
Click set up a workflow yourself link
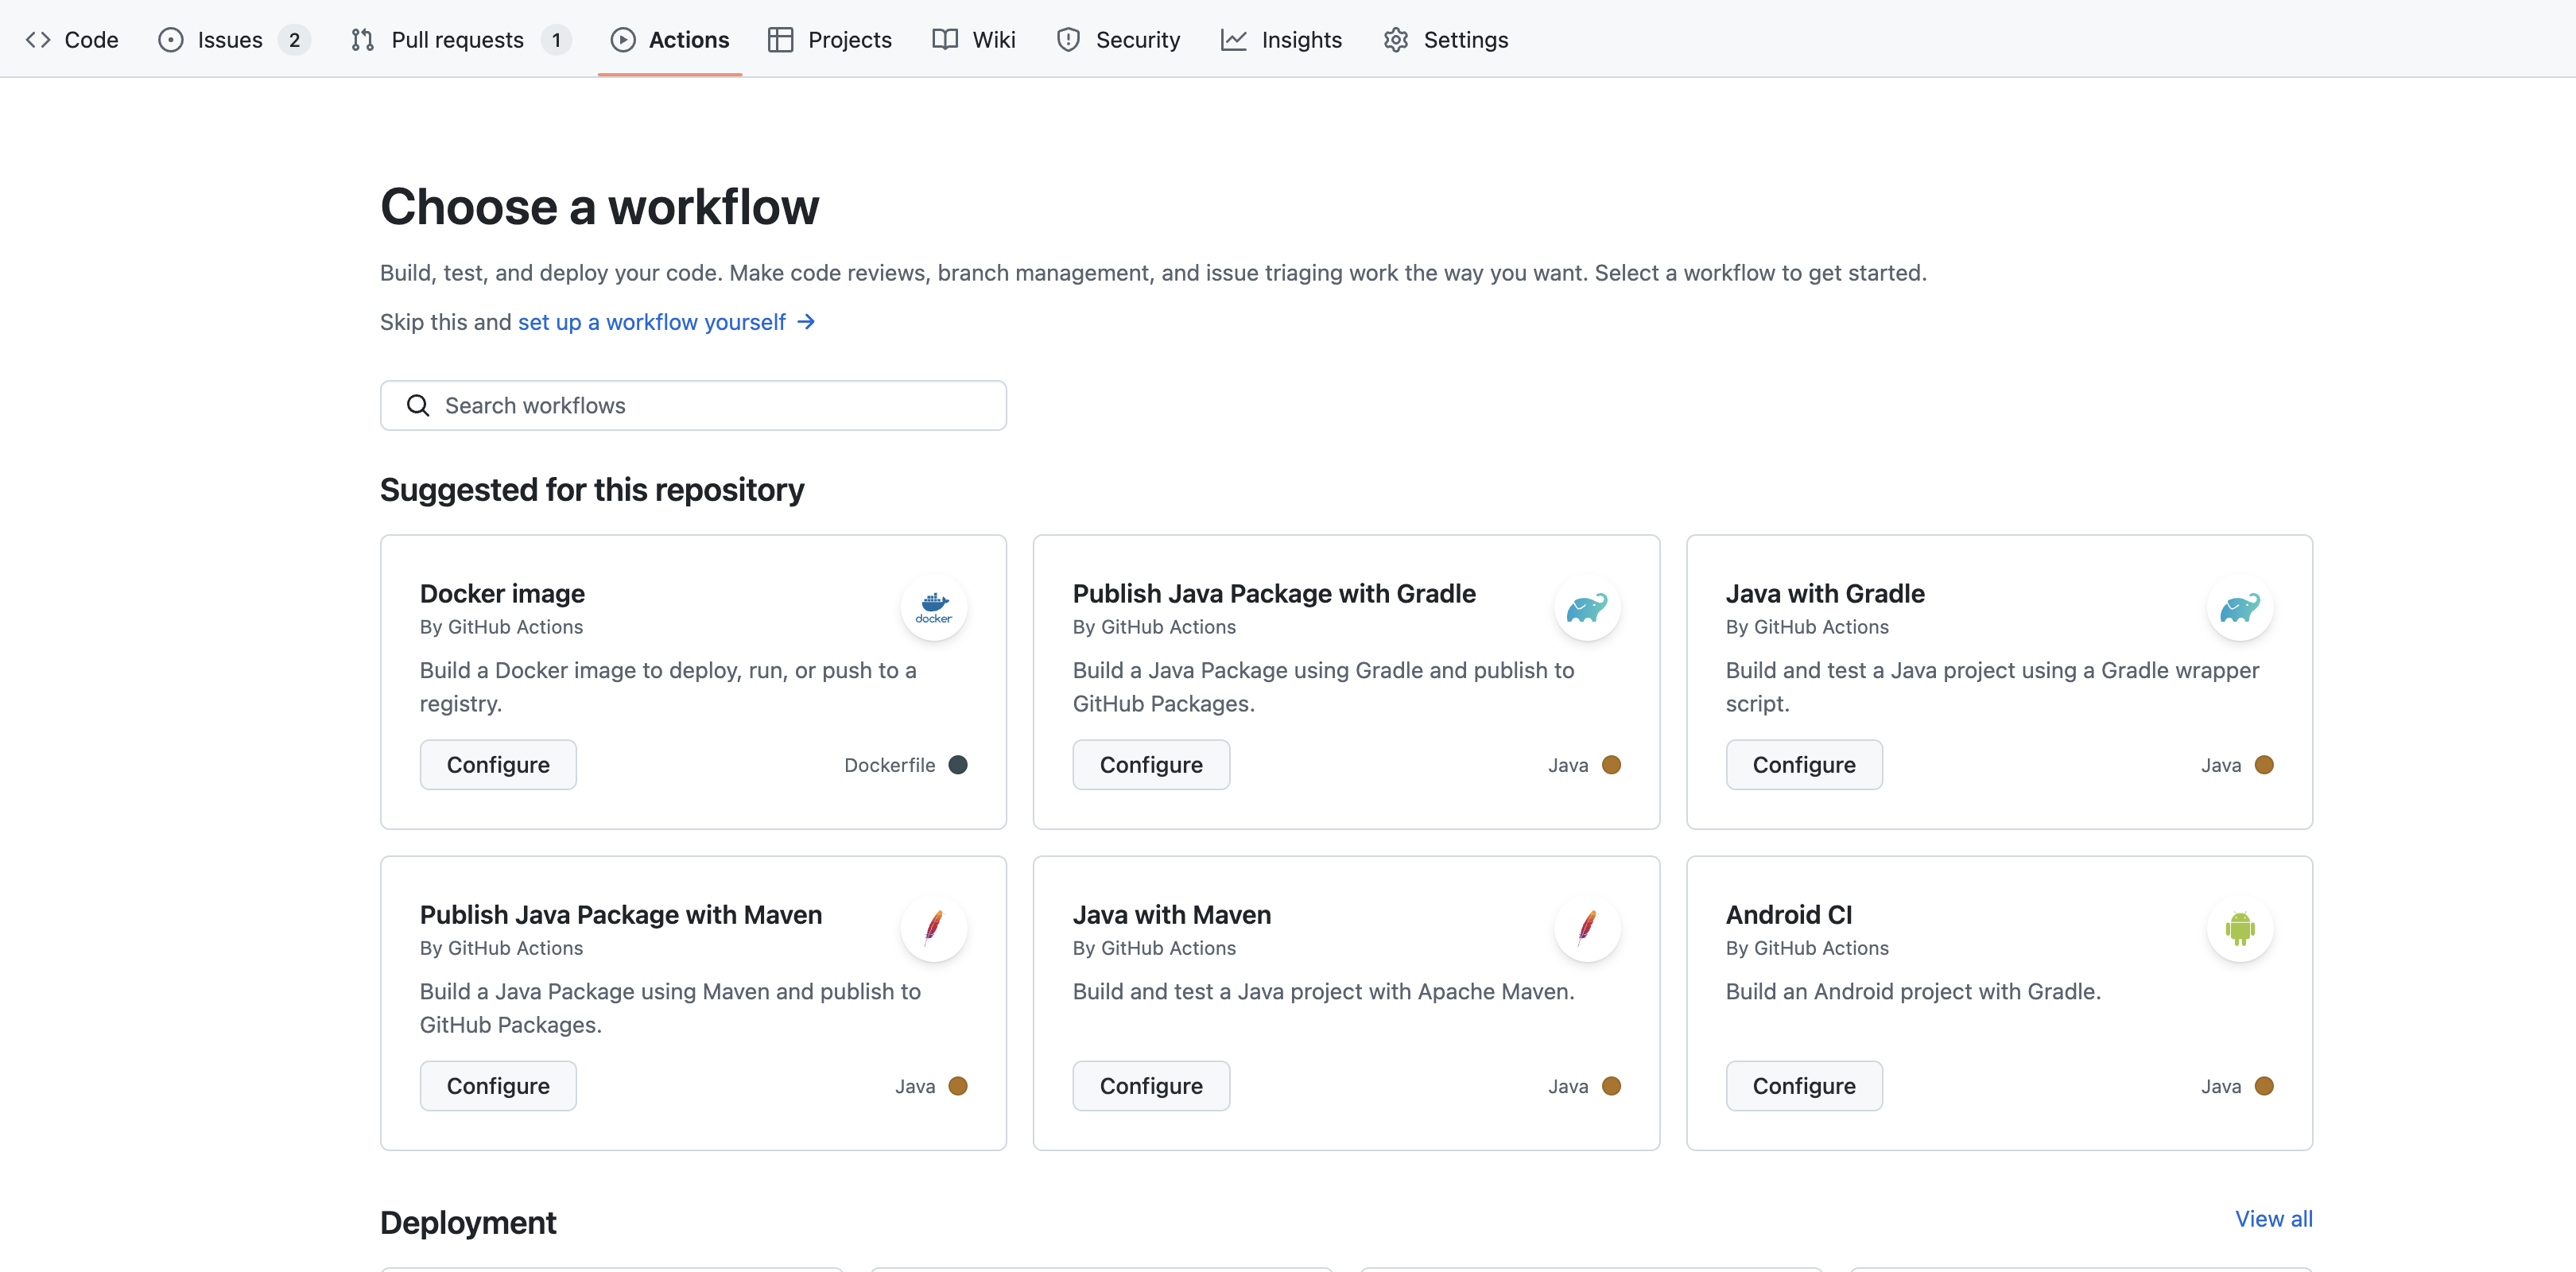coord(652,322)
